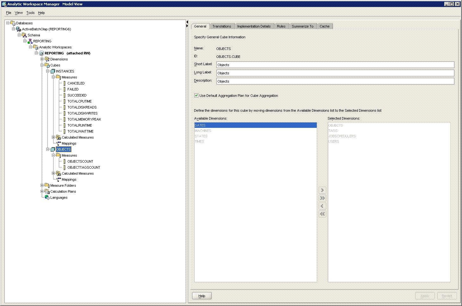Viewport: 462px width, 306px height.
Task: Select the OBJECTTAGSCOUNT measure
Action: [84, 167]
